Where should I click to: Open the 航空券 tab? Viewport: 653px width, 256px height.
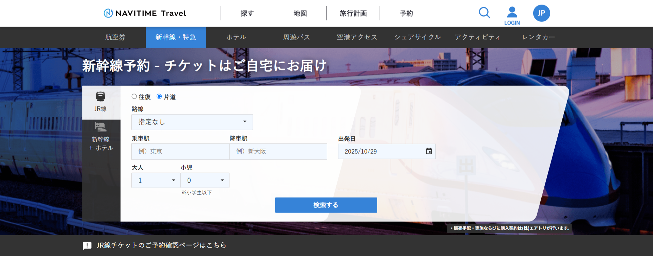[x=115, y=37]
